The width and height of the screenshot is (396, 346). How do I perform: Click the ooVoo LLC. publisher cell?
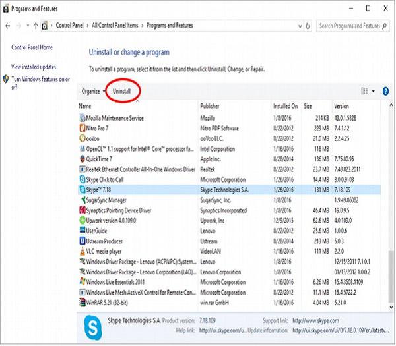coord(212,138)
